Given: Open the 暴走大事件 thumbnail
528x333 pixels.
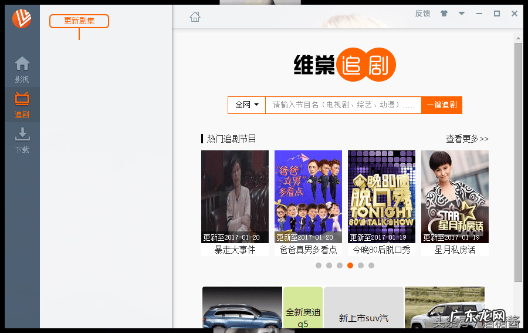Looking at the screenshot, I should (x=235, y=197).
